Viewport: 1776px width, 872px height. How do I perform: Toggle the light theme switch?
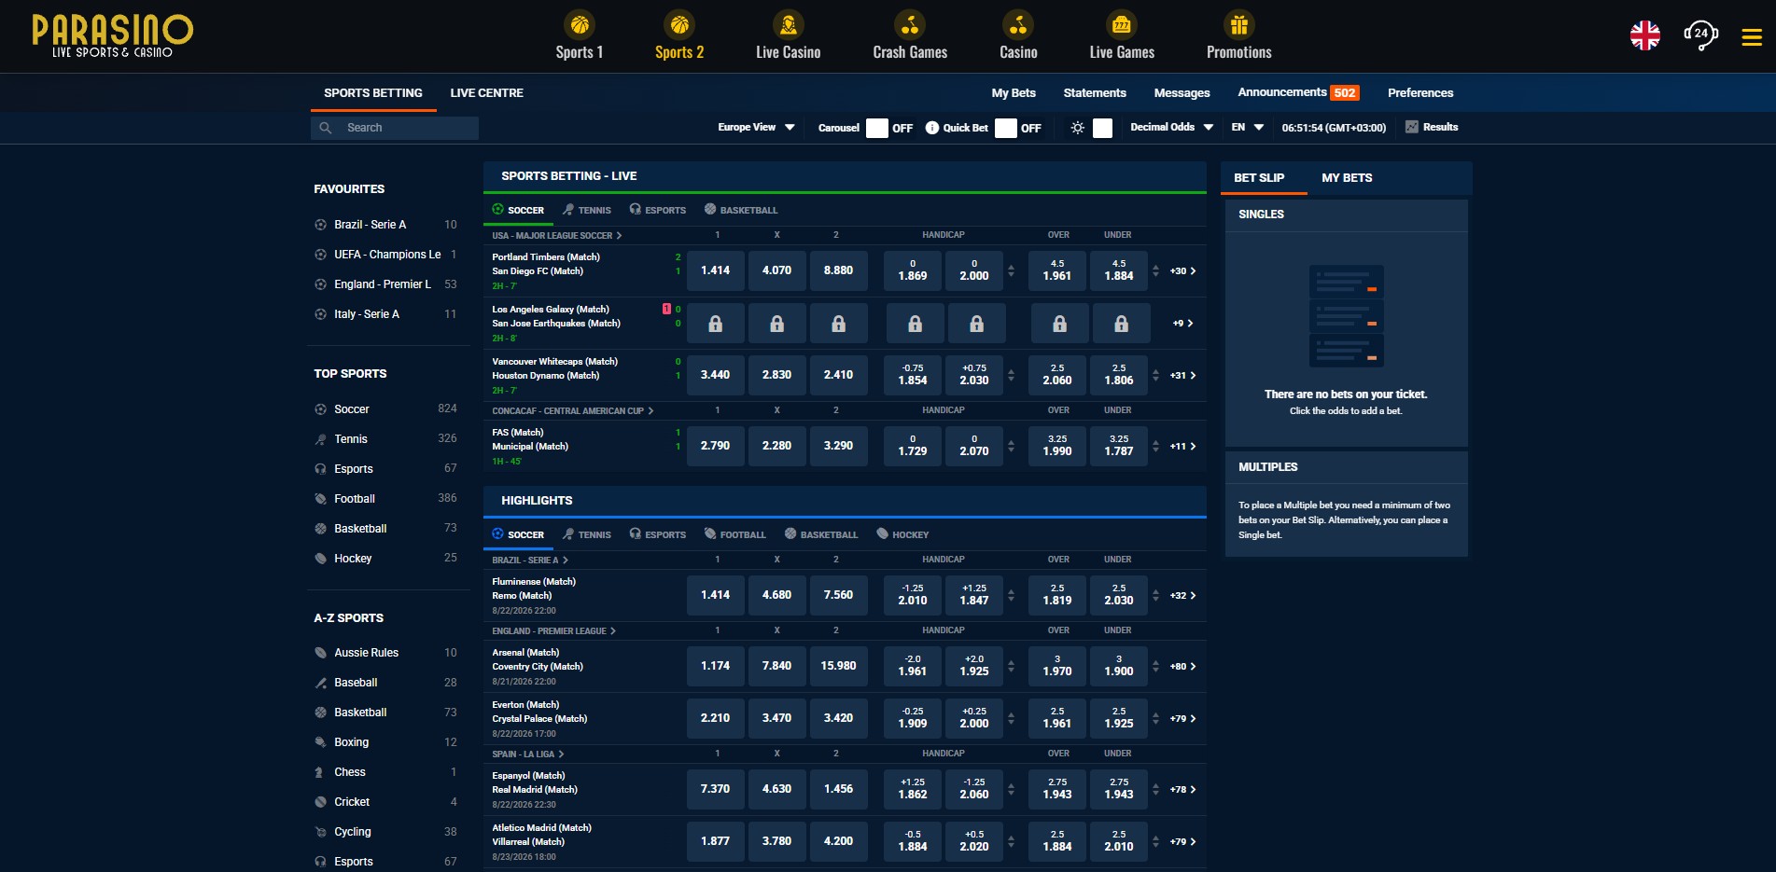point(1103,128)
